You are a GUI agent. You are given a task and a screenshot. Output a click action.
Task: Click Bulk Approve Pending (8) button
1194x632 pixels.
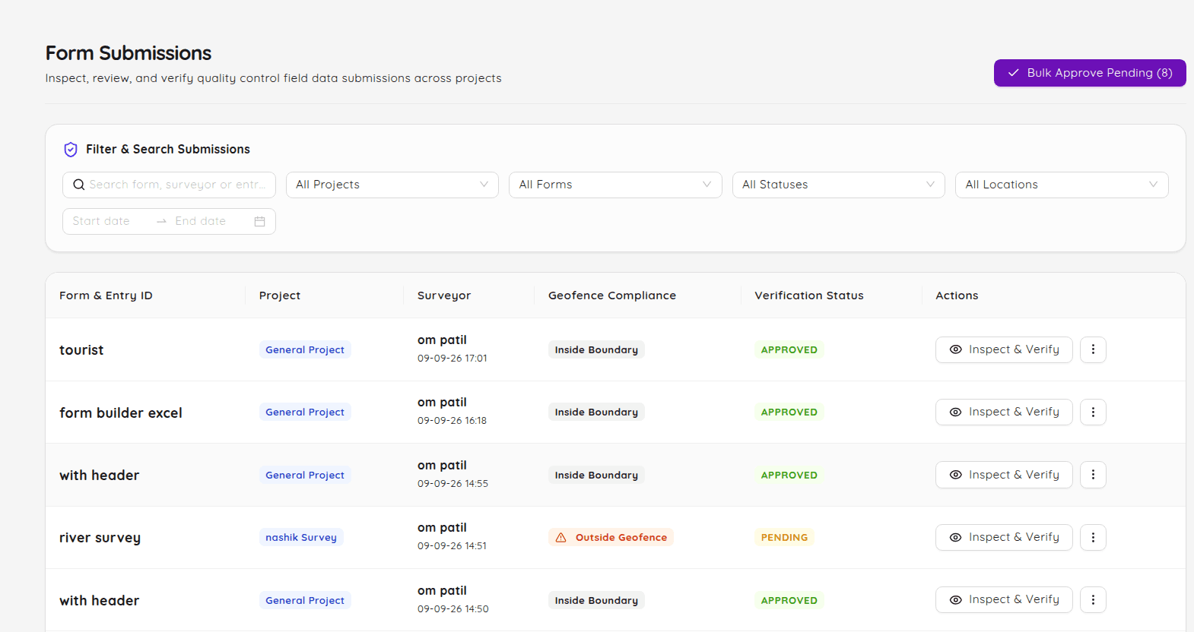pyautogui.click(x=1090, y=73)
